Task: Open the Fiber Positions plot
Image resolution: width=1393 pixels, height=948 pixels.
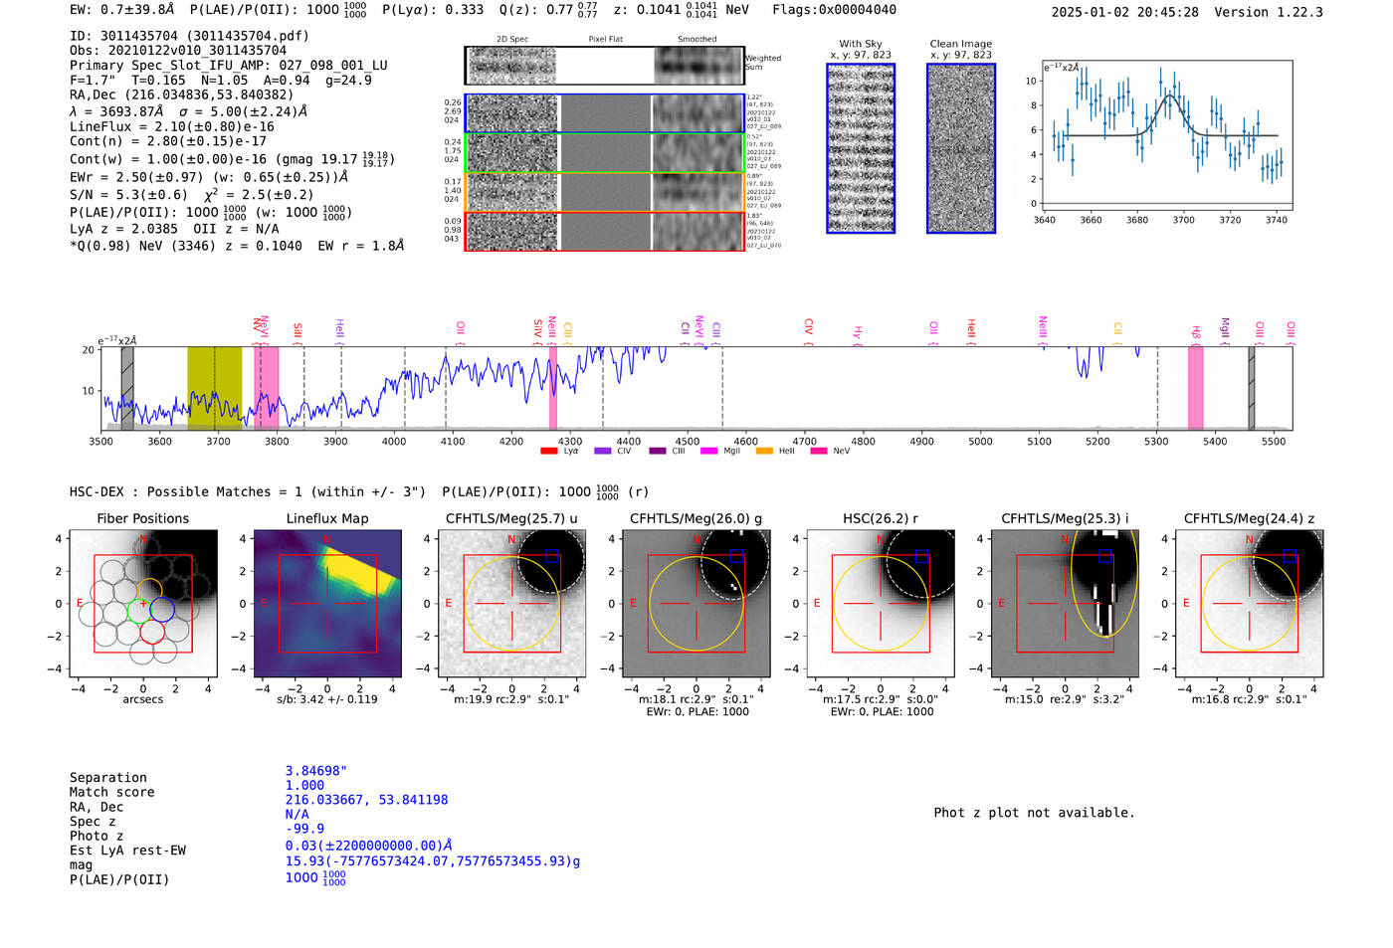Action: click(x=143, y=604)
